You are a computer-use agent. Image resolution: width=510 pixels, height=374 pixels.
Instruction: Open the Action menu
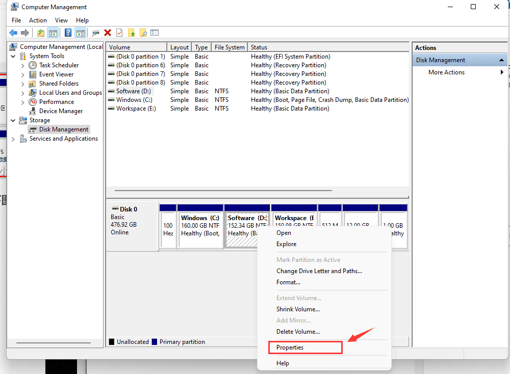[38, 20]
